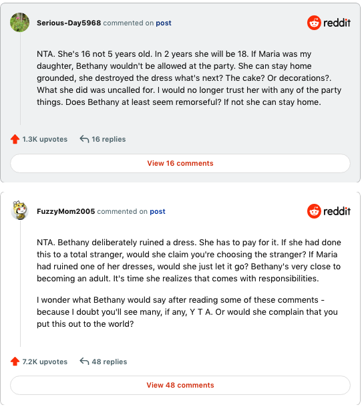This screenshot has height=409, width=362.
Task: Open the post link after Serious-Day5968
Action: coord(164,23)
